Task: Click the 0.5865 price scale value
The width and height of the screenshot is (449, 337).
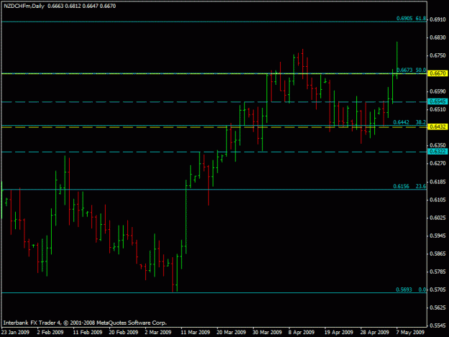Action: tap(438, 254)
